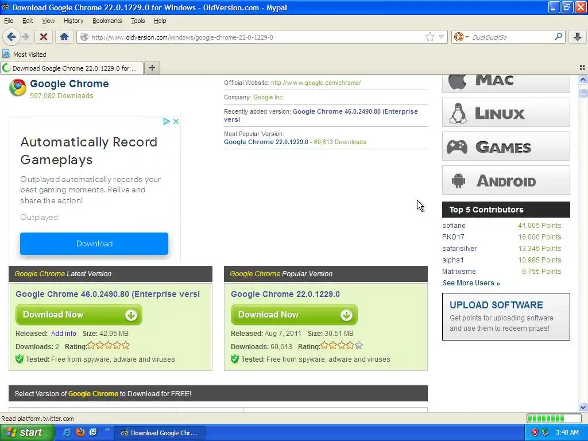Open the Edit menu
Viewport: 588px width, 441px height.
pyautogui.click(x=28, y=21)
